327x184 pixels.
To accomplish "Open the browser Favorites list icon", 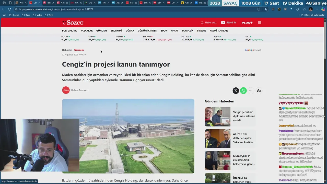I will (x=304, y=9).
